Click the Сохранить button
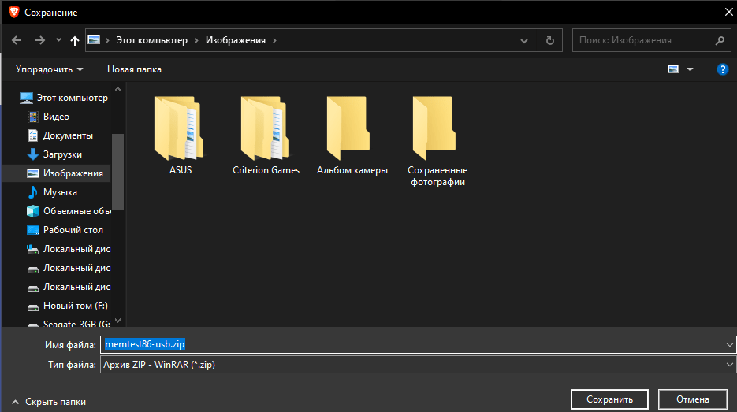The height and width of the screenshot is (412, 737). 609,399
